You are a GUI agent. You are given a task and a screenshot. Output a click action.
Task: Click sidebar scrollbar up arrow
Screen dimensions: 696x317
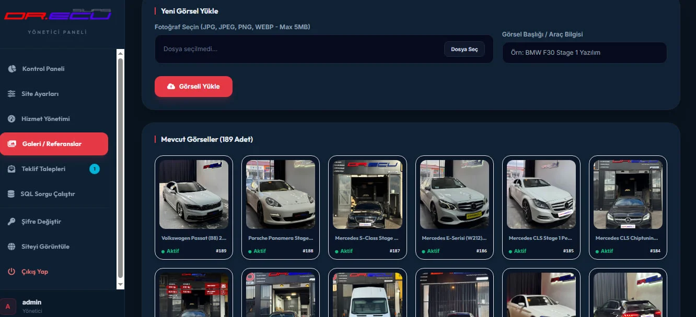pyautogui.click(x=120, y=53)
